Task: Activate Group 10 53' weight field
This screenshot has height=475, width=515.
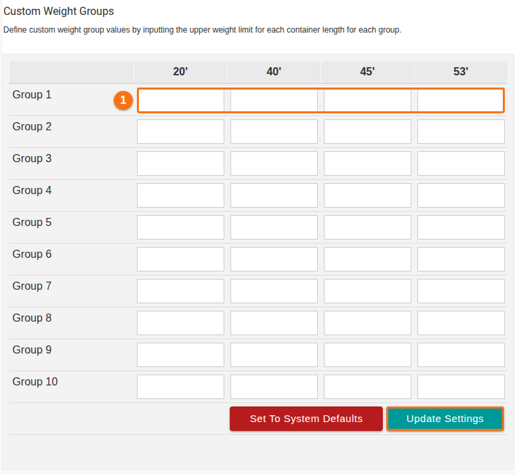Action: (461, 387)
